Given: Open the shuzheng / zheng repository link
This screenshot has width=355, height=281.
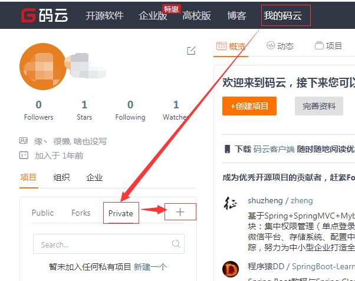Looking at the screenshot, I should (280, 201).
